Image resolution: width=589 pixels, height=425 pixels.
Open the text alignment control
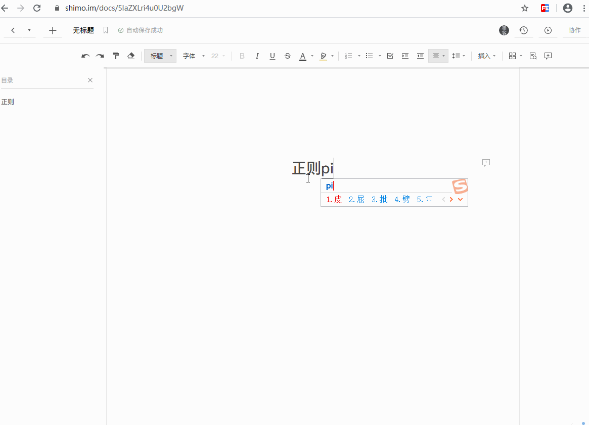tap(438, 56)
